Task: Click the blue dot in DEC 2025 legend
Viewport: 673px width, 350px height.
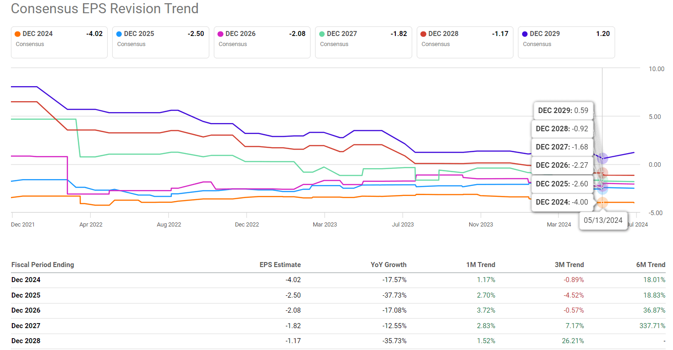Action: [x=119, y=34]
